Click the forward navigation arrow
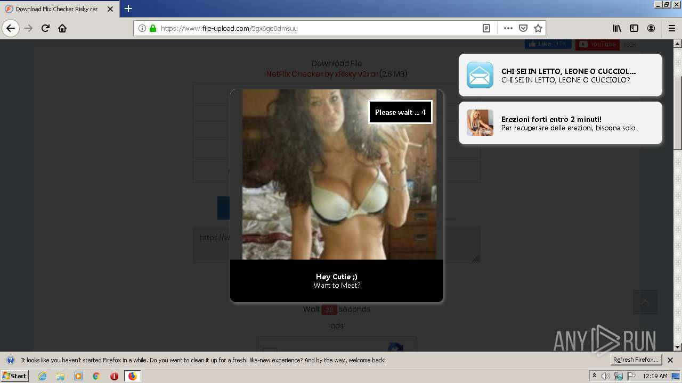 (29, 28)
